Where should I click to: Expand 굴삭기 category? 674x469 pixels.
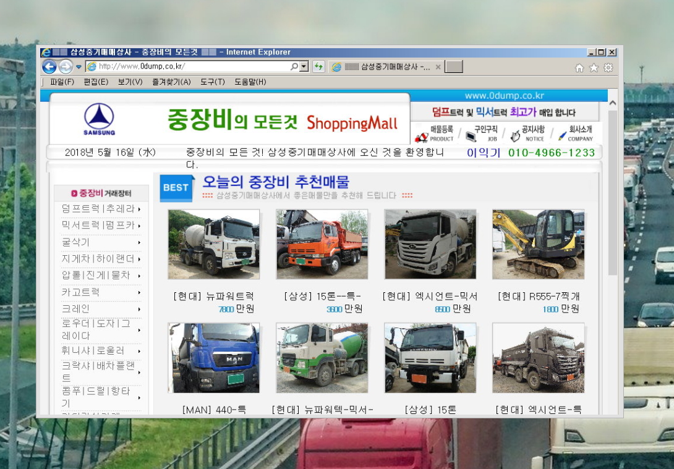pyautogui.click(x=101, y=242)
